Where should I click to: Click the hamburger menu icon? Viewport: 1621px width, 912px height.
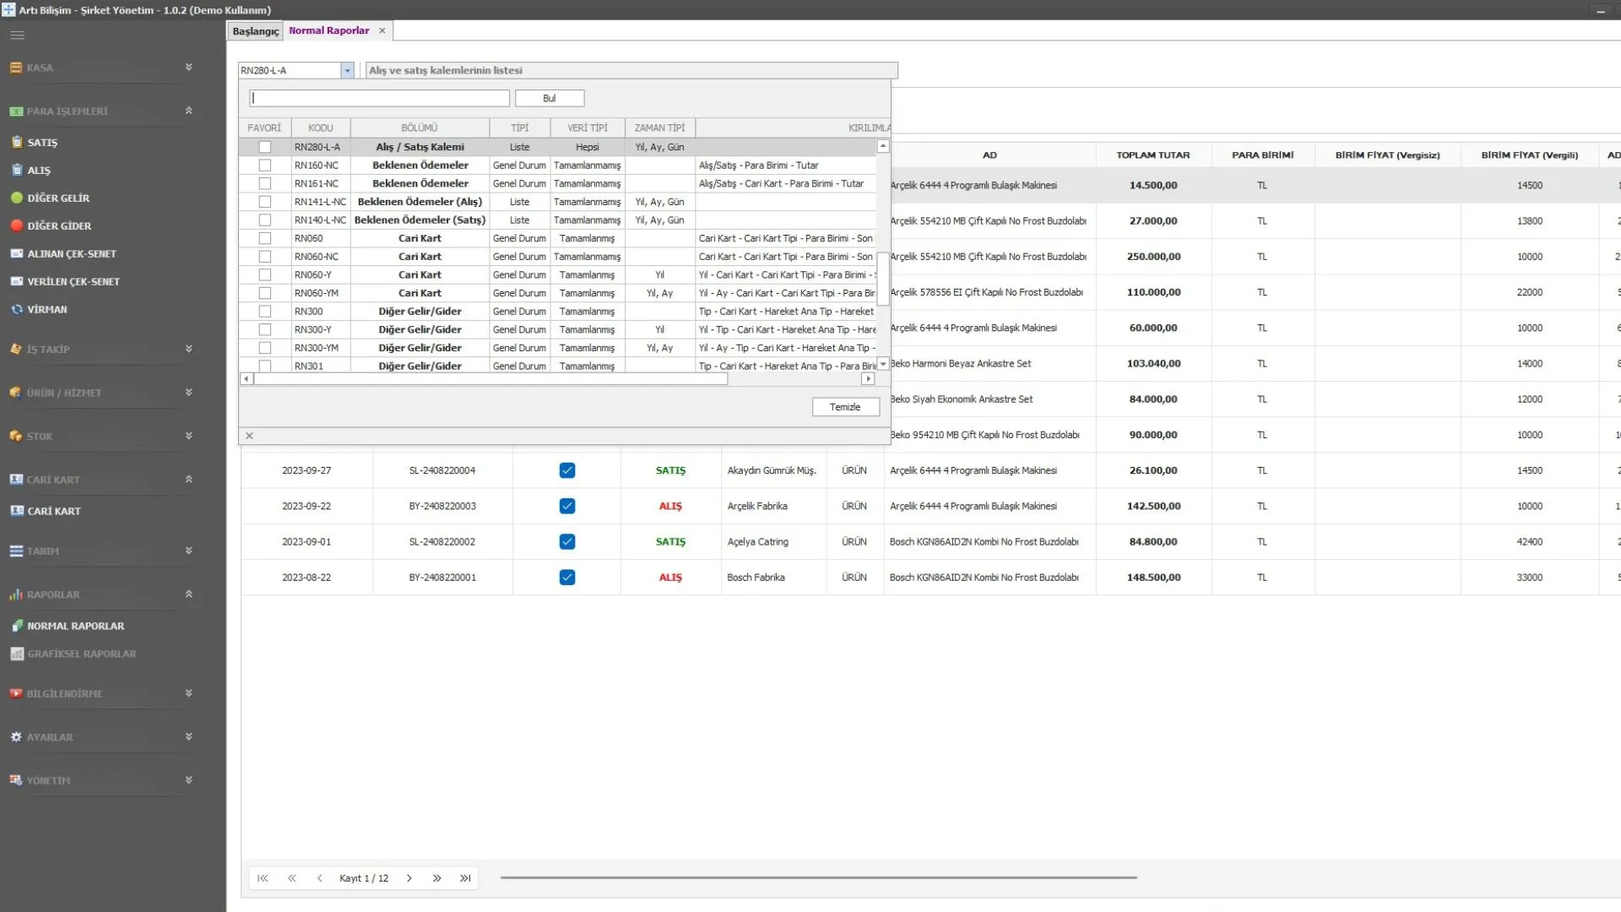click(18, 35)
